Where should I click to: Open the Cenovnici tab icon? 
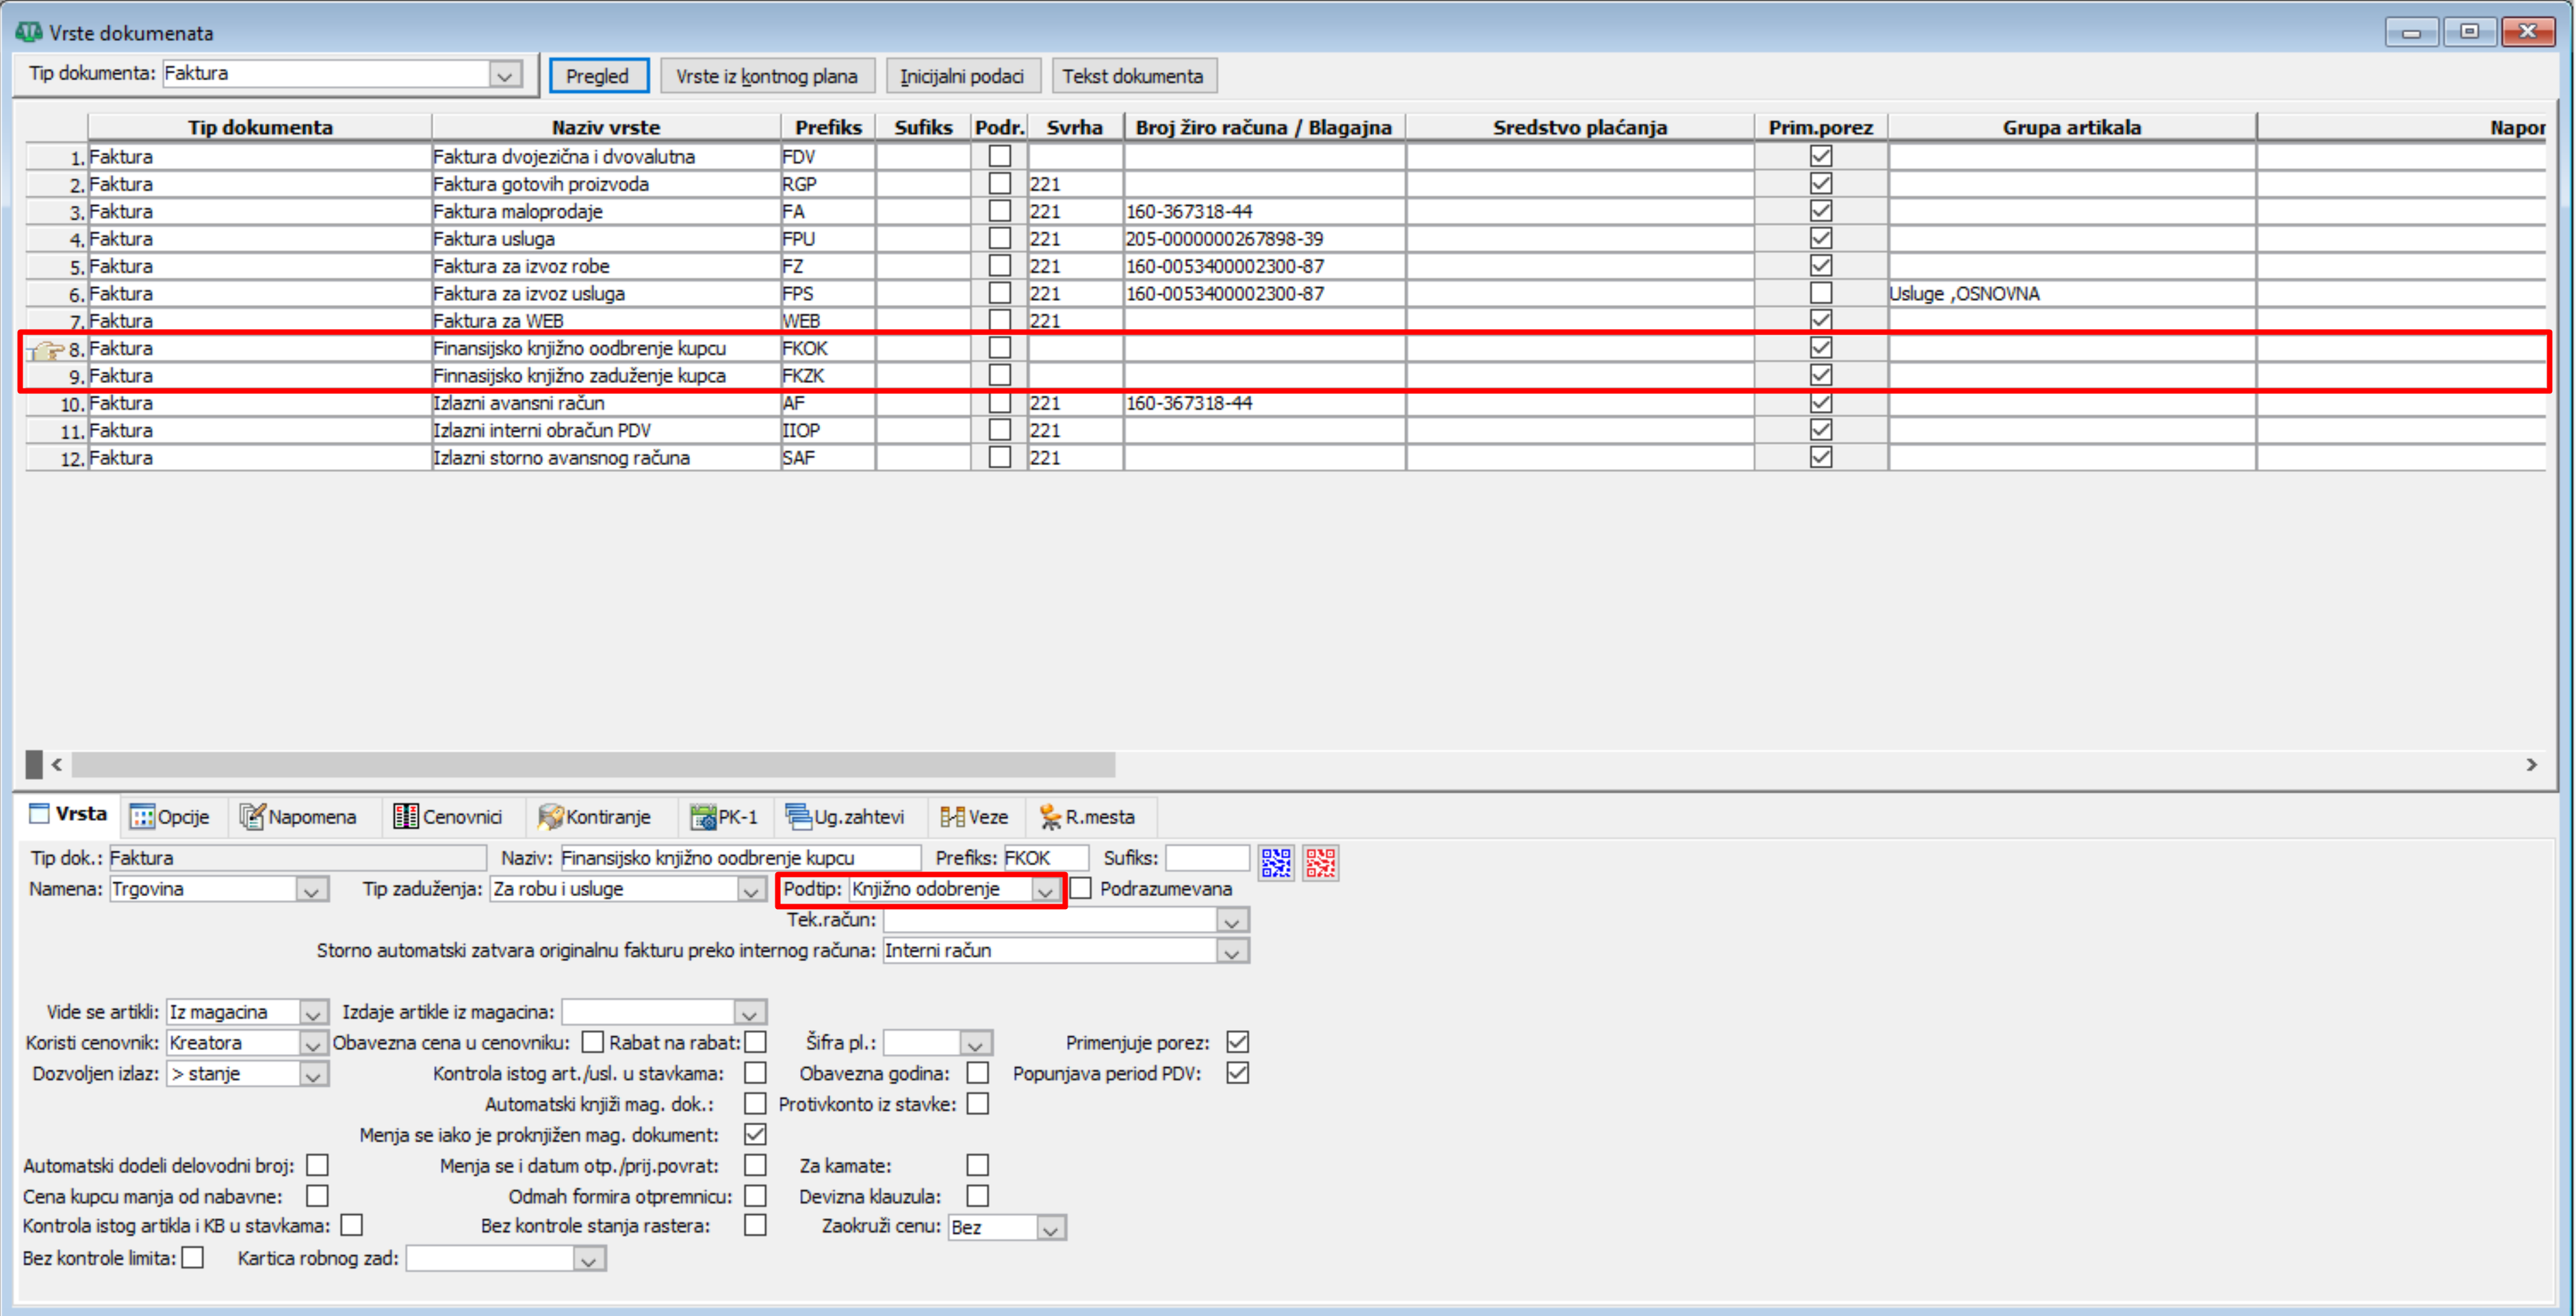tap(406, 817)
